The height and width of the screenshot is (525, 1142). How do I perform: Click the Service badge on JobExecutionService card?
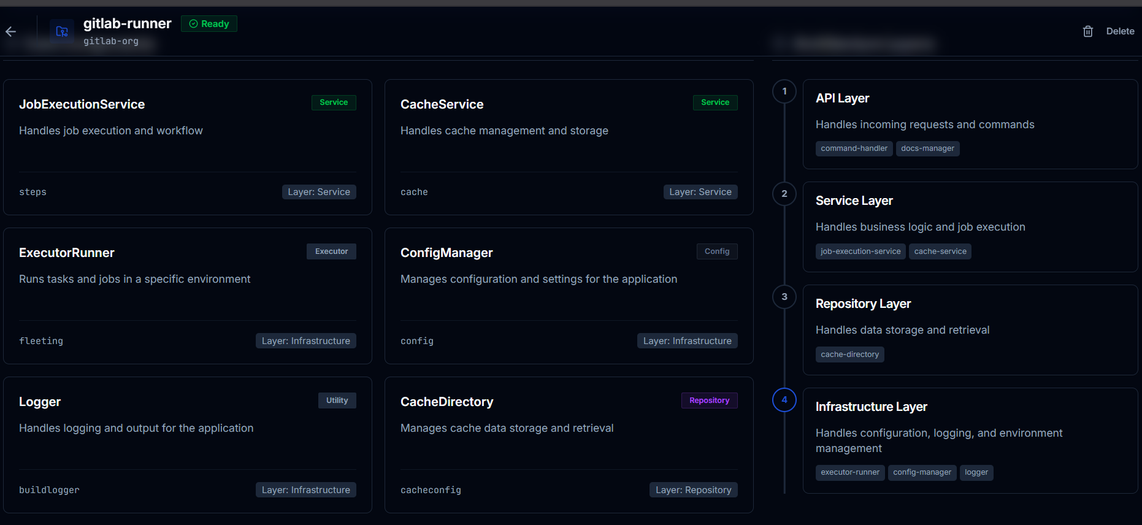[334, 102]
